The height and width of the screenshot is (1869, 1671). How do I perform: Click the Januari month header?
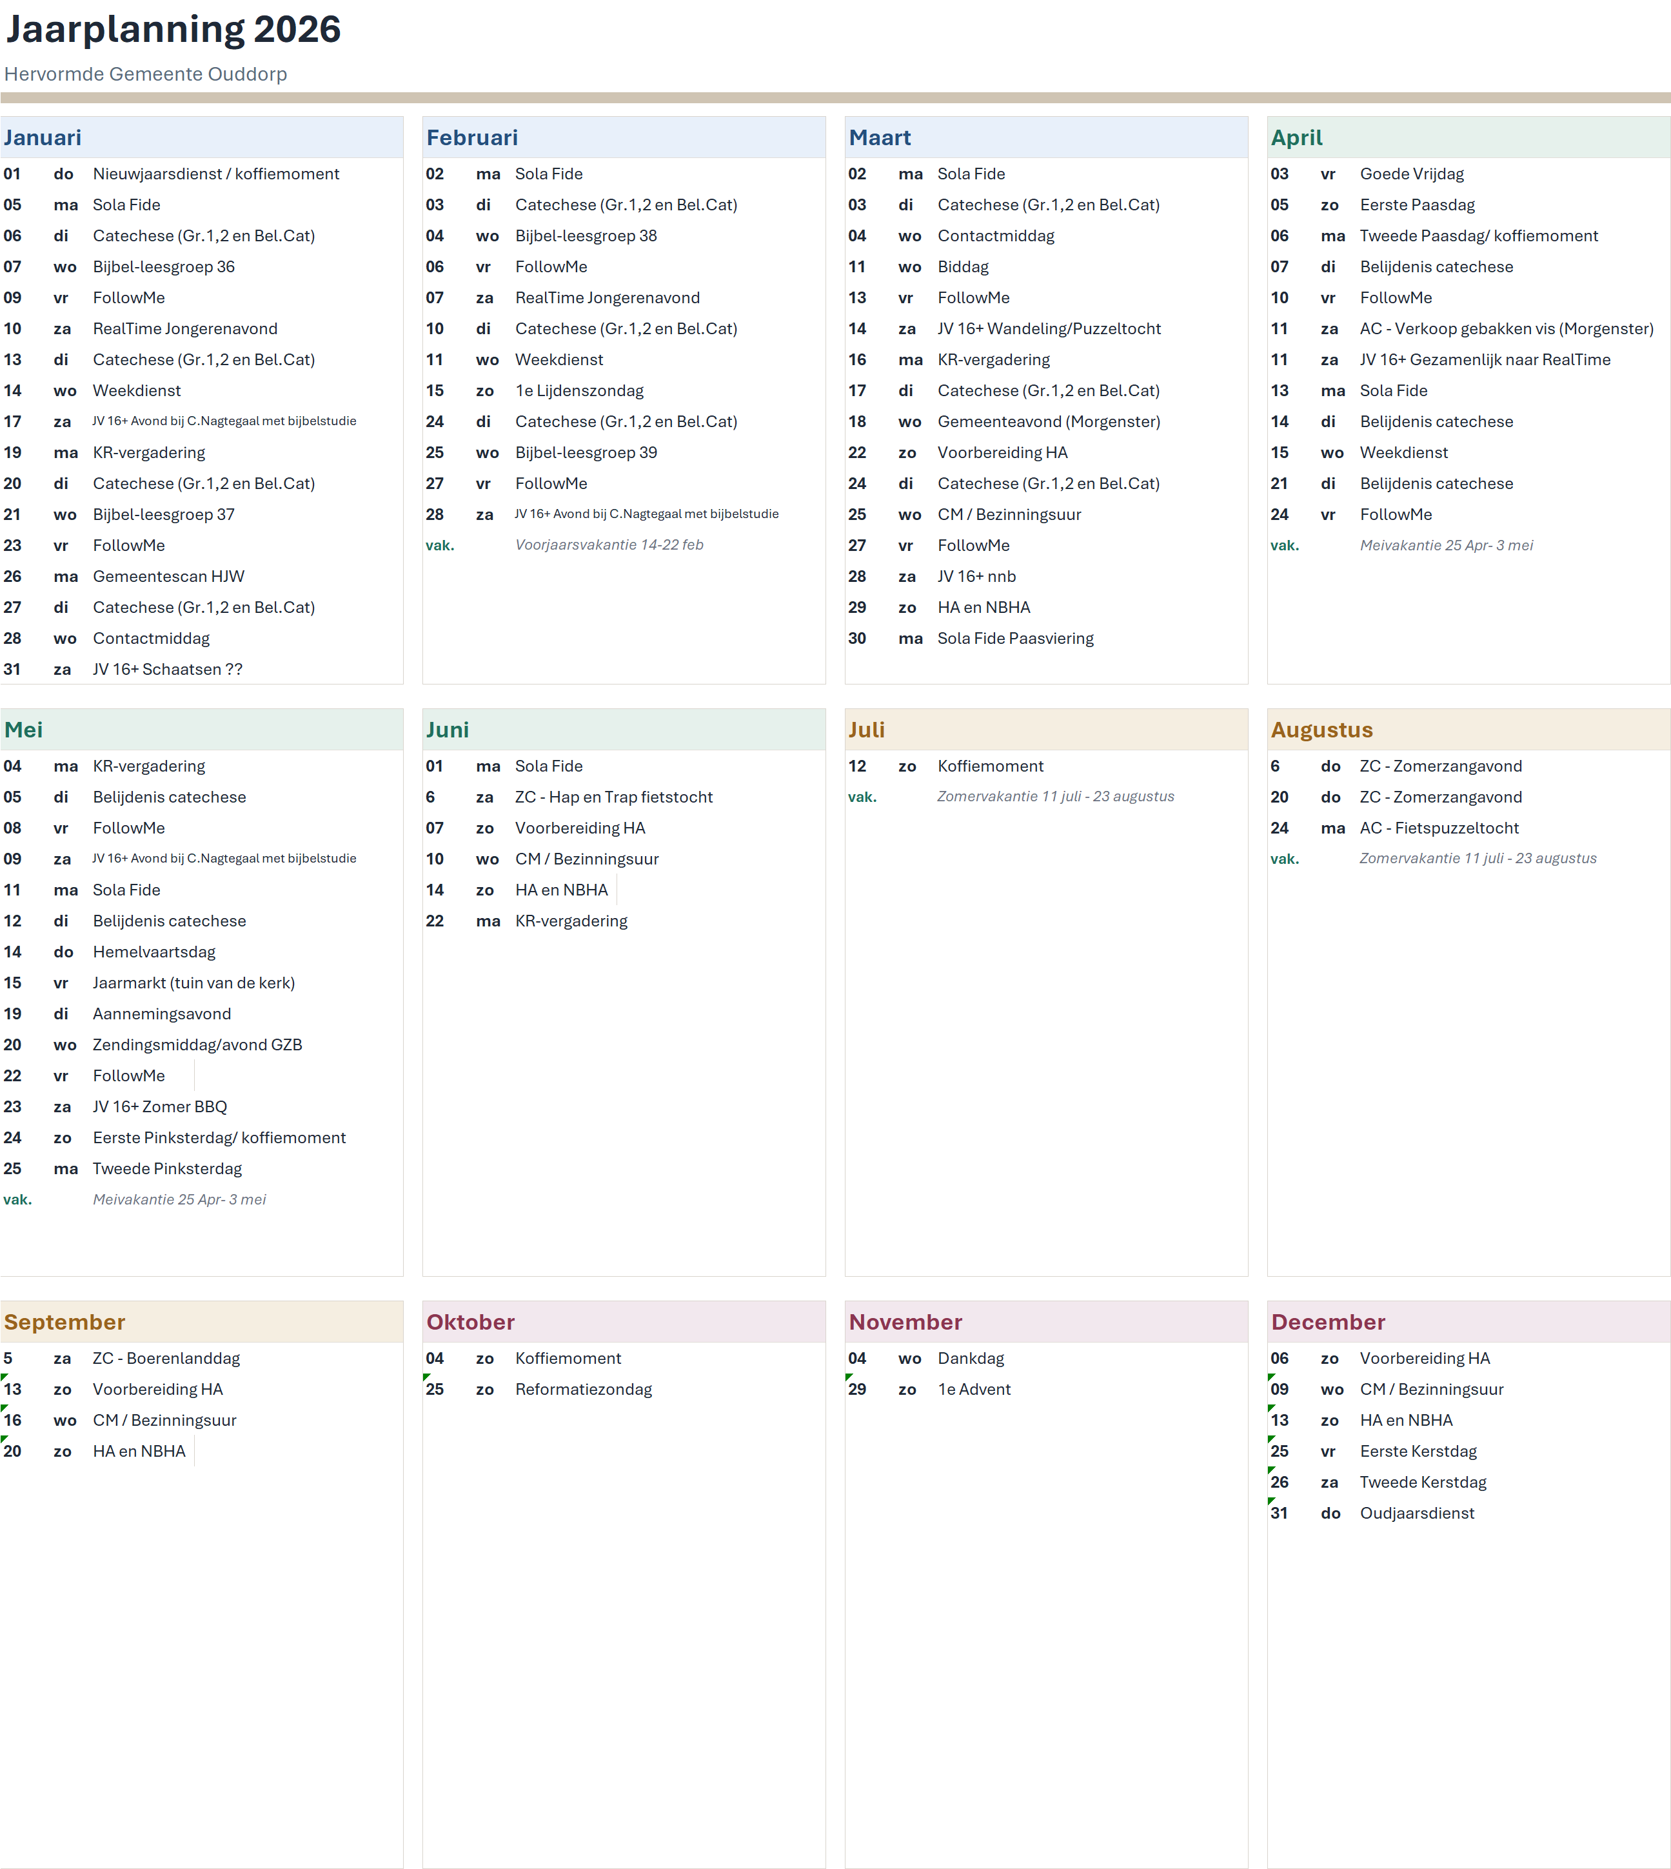click(x=42, y=138)
